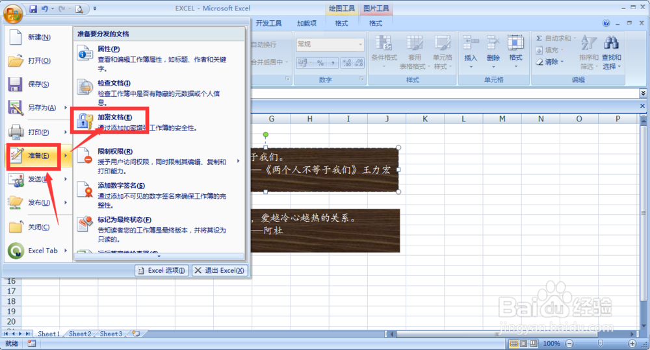This screenshot has width=650, height=350.
Task: Open Properties (属性) document option
Action: coord(159,58)
